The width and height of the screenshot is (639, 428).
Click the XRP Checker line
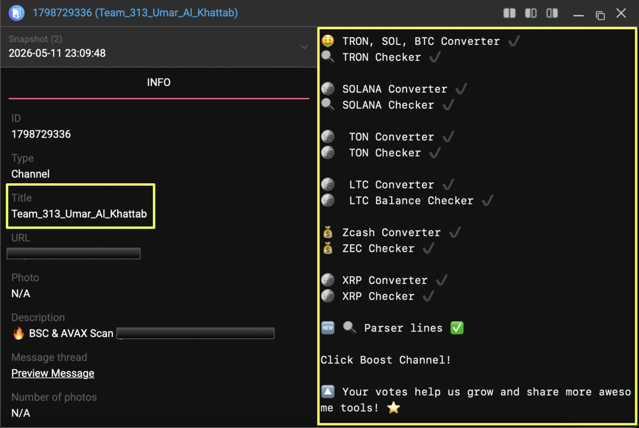point(378,296)
